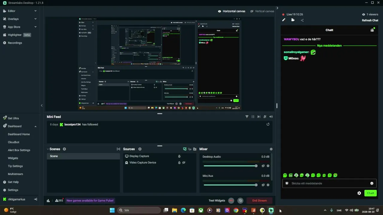Toggle Vertical canvas visibility

(x=252, y=11)
